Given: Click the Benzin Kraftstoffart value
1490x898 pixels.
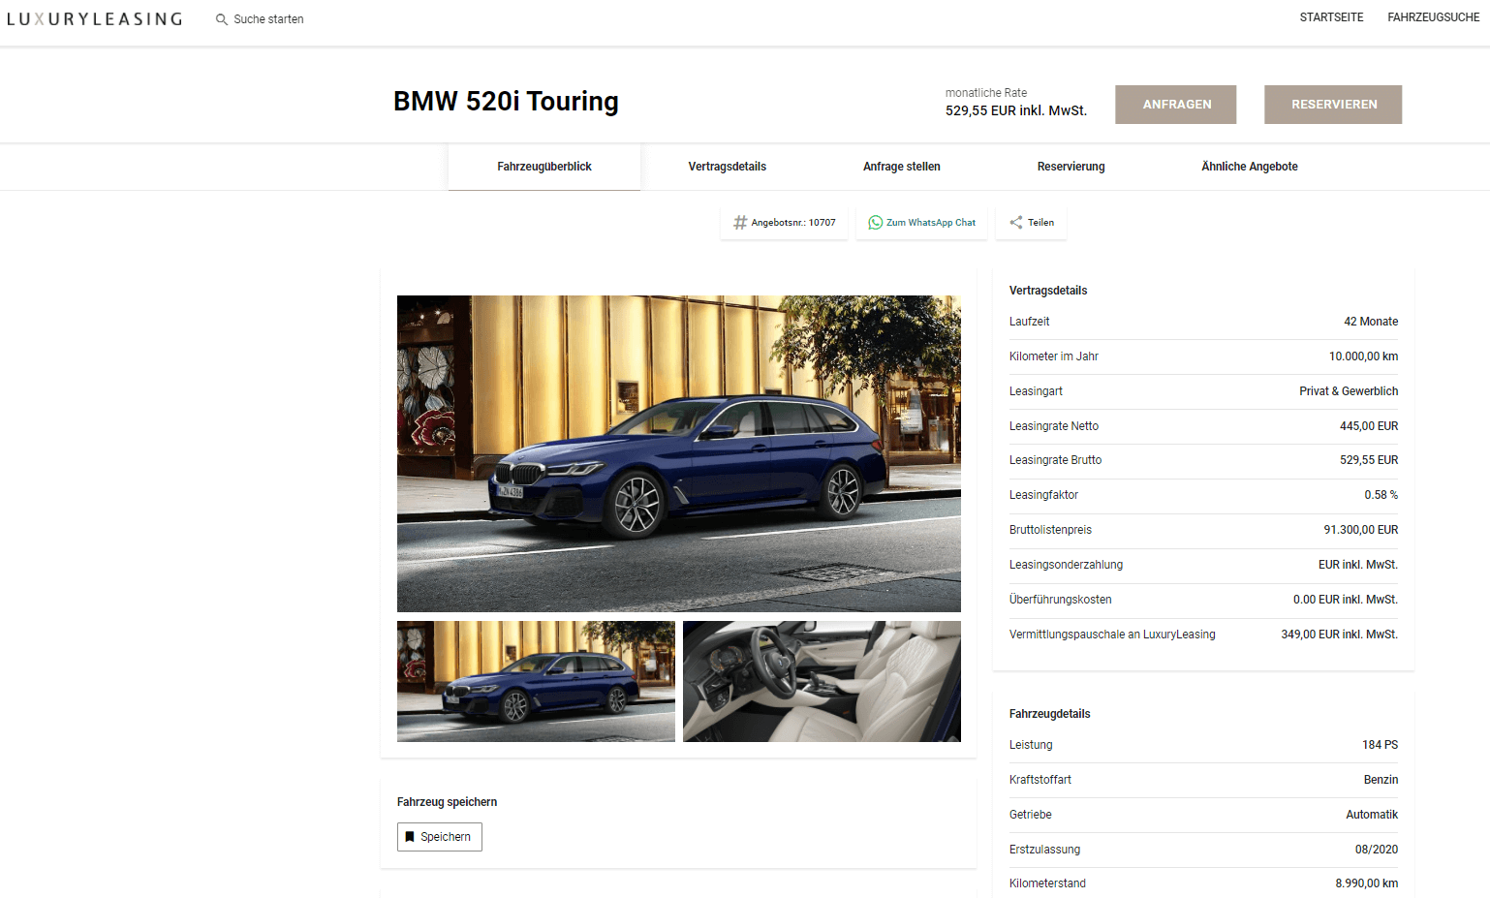Looking at the screenshot, I should (x=1381, y=780).
